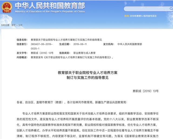The image size is (173, 139).
Task: Click paragraph beginning 专业人才培养方案是职业院校
Action: pos(88,125)
